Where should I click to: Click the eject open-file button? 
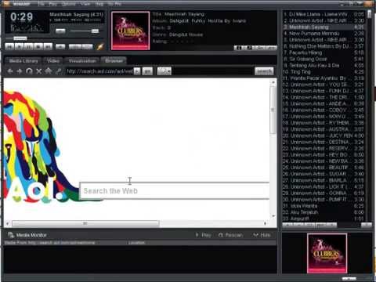60,47
